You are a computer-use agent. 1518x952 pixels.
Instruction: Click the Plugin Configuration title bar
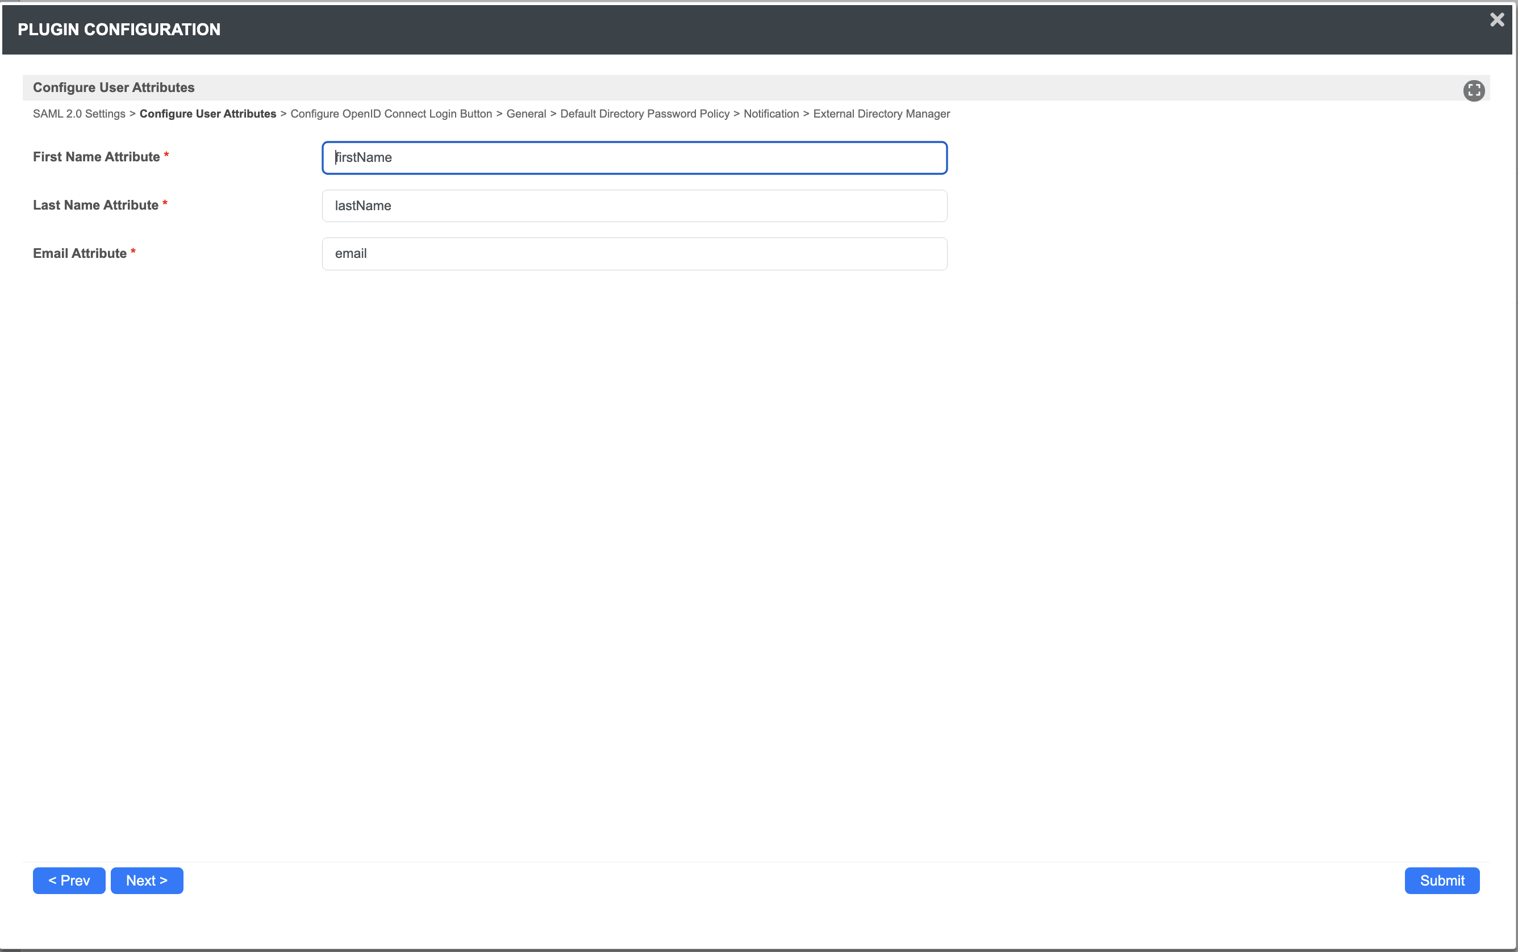[x=119, y=30]
